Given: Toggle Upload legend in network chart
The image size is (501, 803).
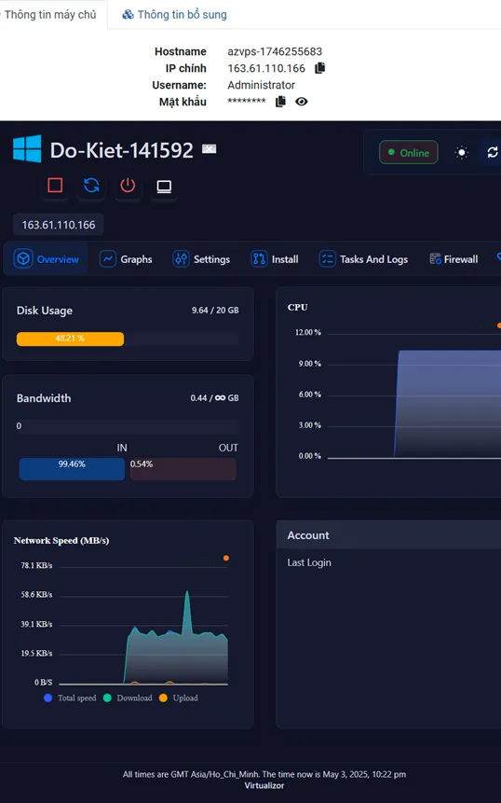Looking at the screenshot, I should point(179,698).
